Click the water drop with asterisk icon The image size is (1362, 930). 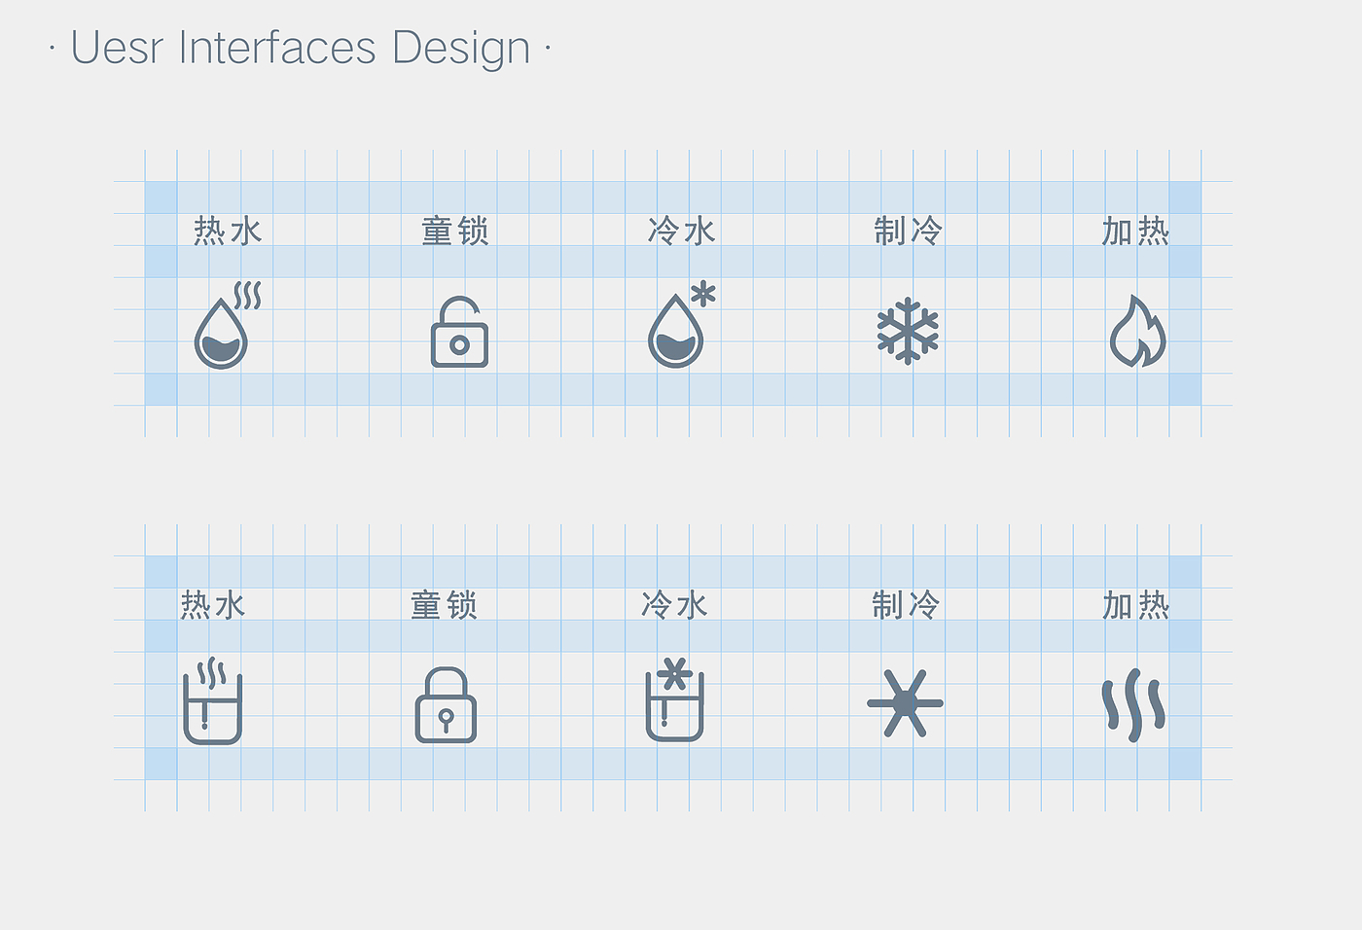coord(679,328)
